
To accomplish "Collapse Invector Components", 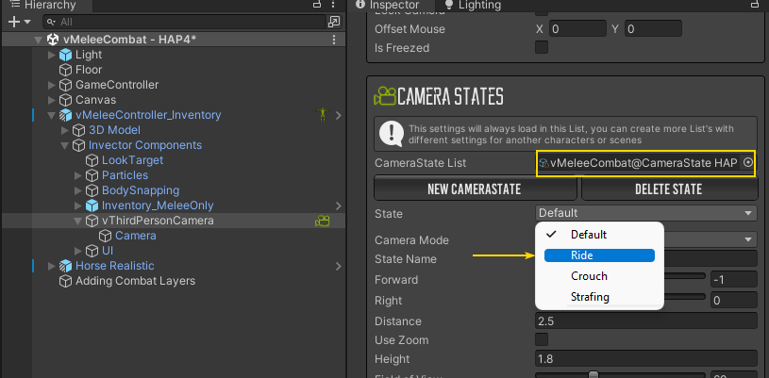I will pos(65,145).
